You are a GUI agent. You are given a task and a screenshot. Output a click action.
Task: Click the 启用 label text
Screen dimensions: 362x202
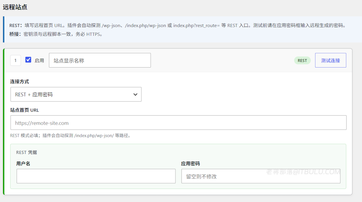[39, 60]
